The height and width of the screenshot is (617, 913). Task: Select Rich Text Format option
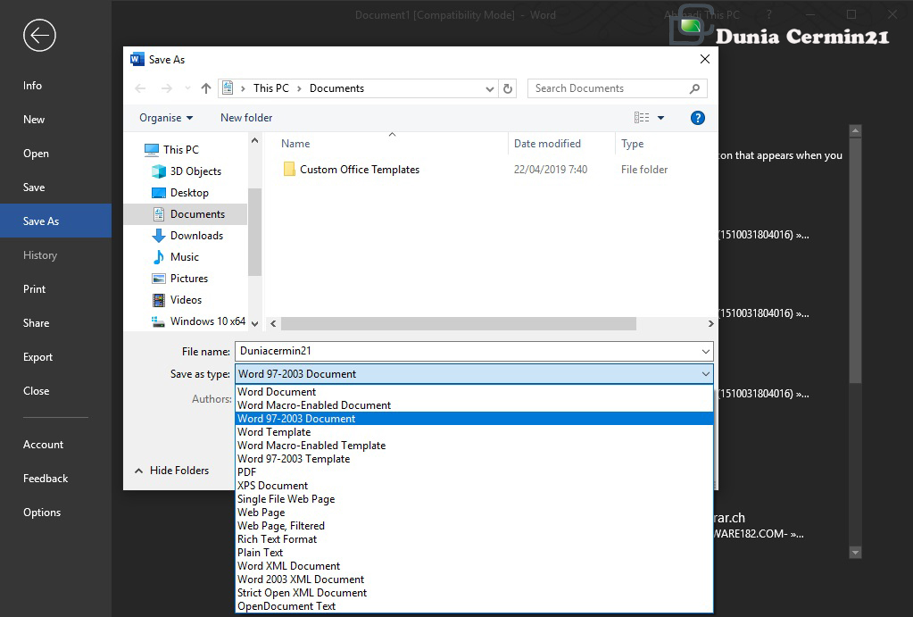(474, 539)
